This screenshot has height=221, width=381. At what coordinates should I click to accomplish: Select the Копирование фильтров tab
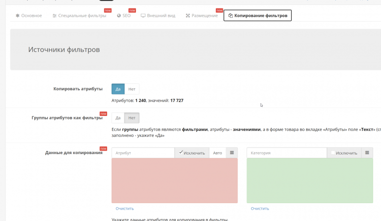coord(257,15)
